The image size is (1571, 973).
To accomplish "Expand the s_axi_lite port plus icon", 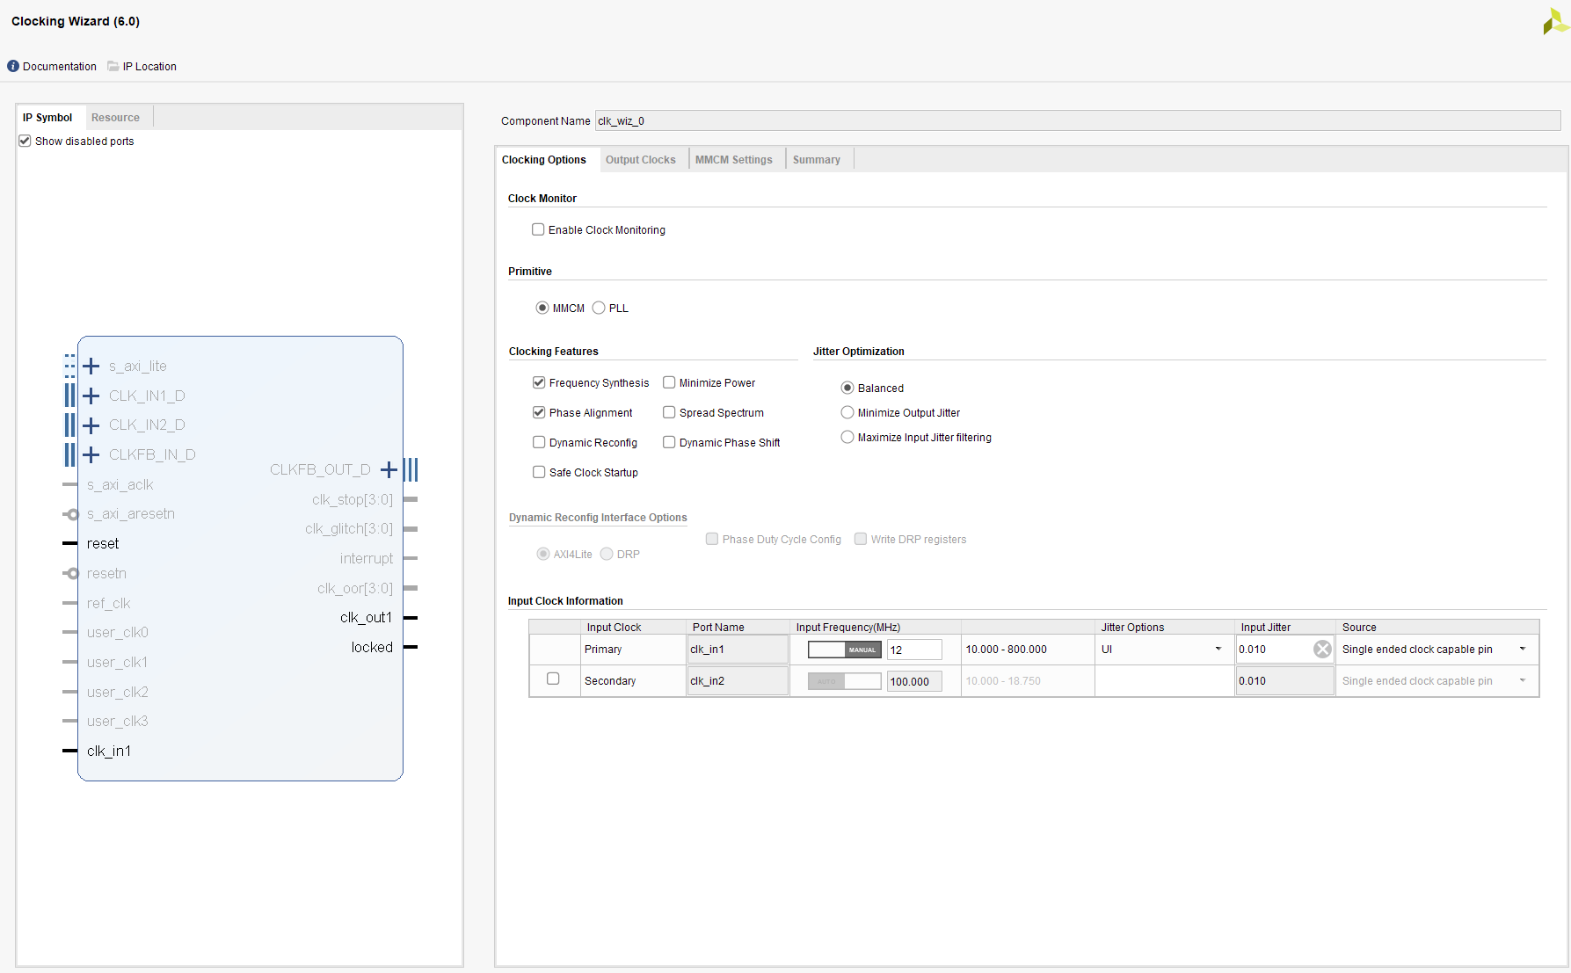I will [91, 367].
